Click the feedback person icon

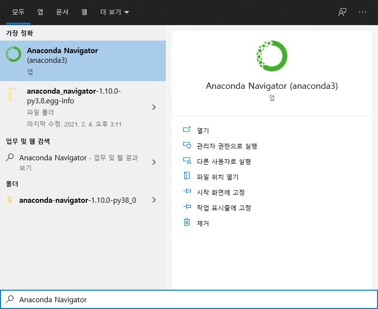[342, 12]
